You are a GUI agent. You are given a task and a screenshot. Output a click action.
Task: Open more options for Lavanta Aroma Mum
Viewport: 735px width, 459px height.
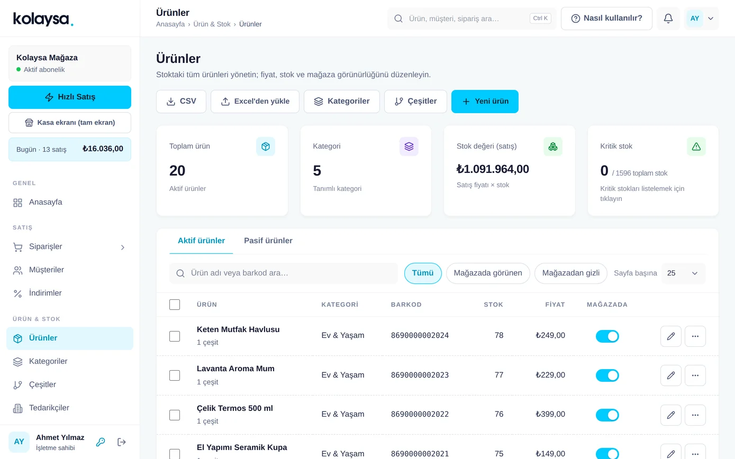click(695, 375)
